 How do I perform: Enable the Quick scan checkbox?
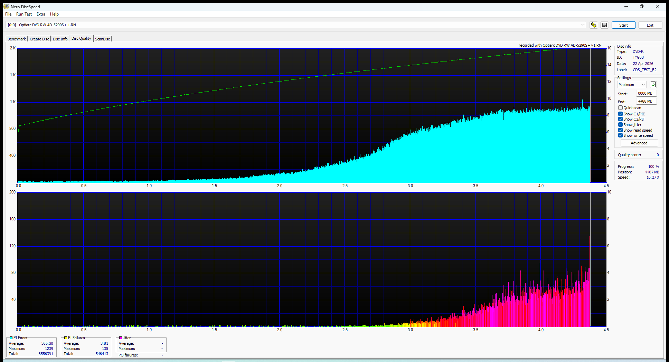click(620, 108)
